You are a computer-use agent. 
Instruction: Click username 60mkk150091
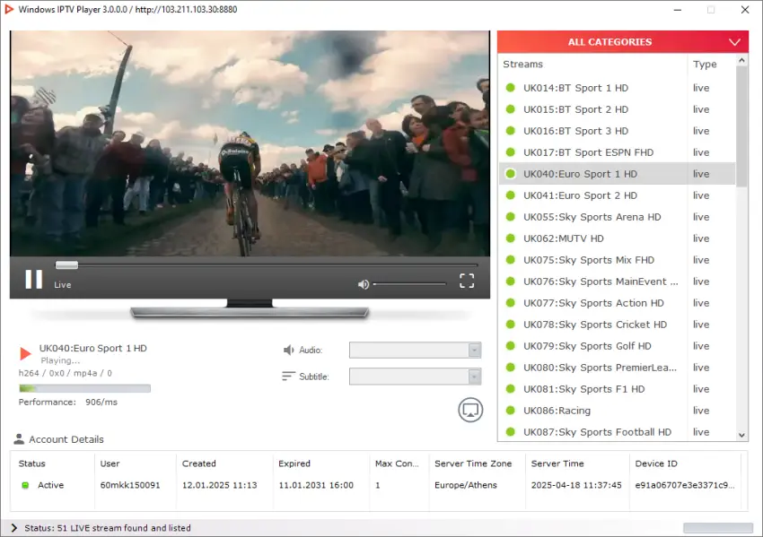click(130, 485)
